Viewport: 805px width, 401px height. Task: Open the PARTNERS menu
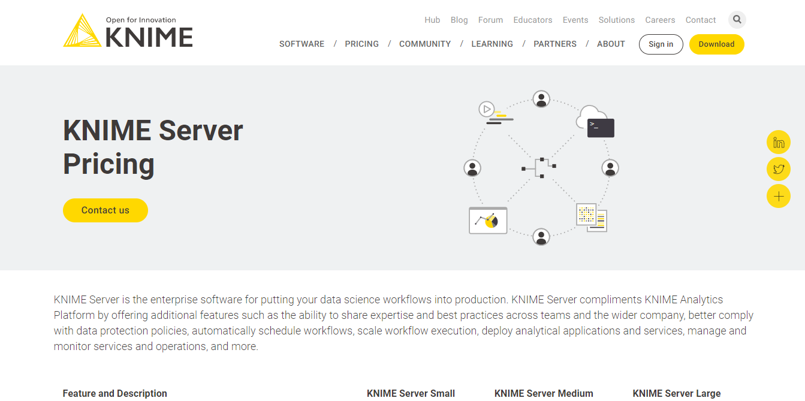(x=555, y=44)
